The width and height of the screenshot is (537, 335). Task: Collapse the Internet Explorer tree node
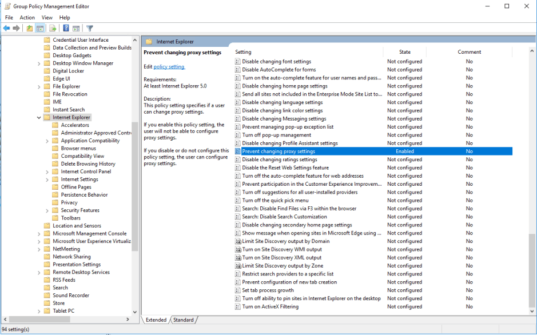point(39,117)
